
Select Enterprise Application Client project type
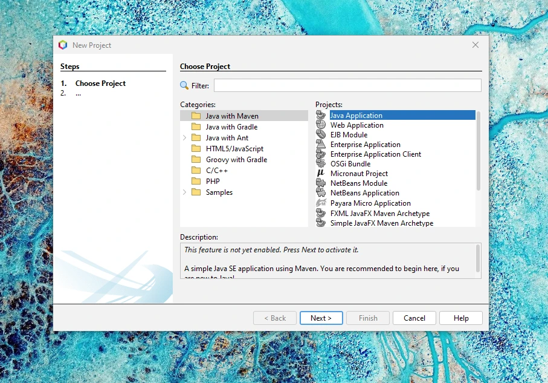(396, 154)
